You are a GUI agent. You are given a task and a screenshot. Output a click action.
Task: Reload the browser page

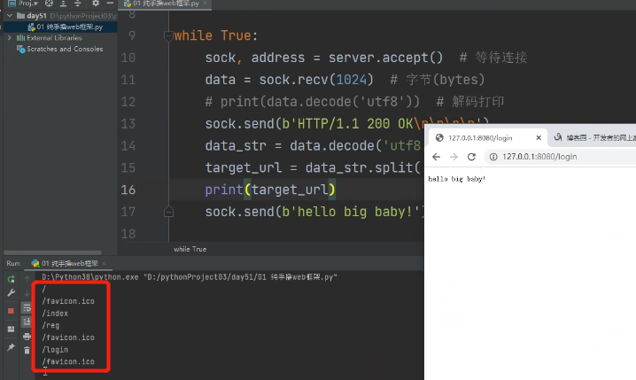coord(471,157)
